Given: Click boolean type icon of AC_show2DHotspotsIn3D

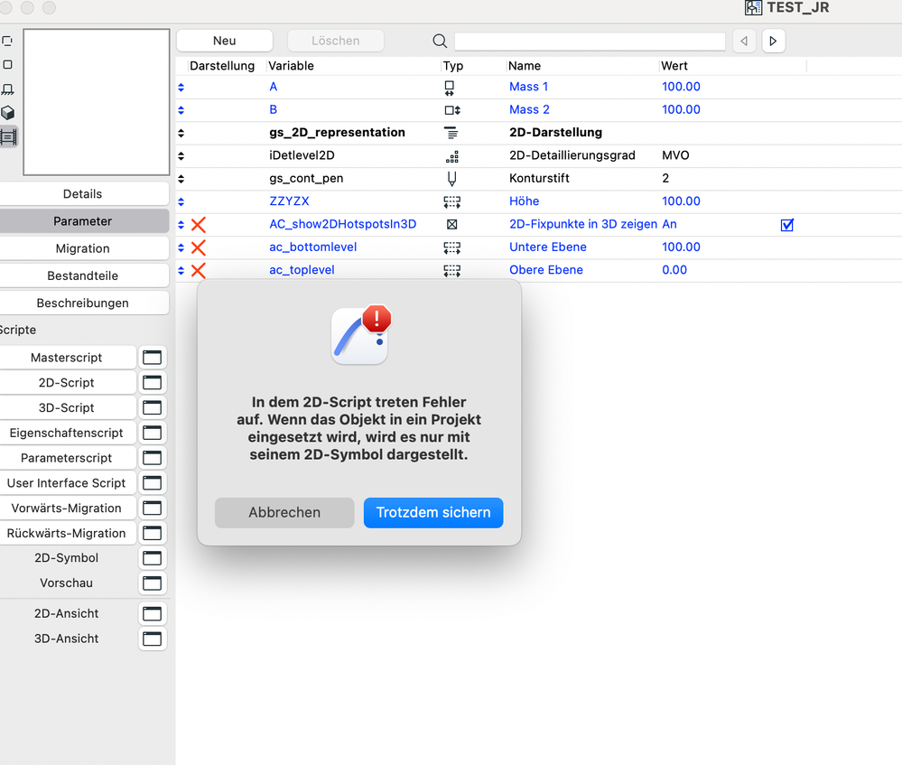Looking at the screenshot, I should tap(452, 225).
